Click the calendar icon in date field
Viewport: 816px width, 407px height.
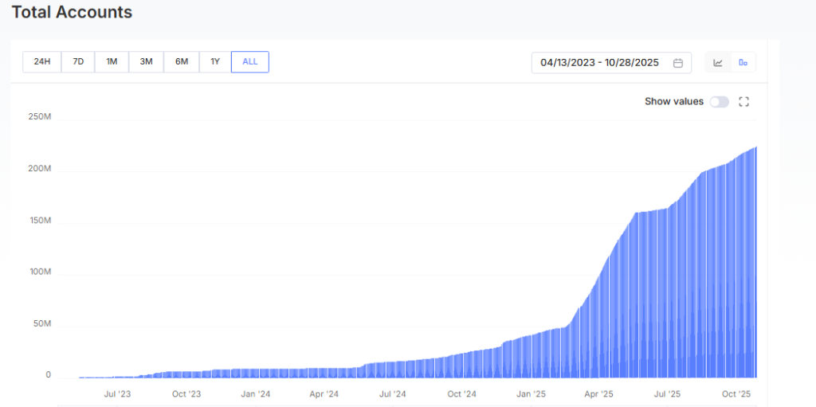pyautogui.click(x=678, y=62)
